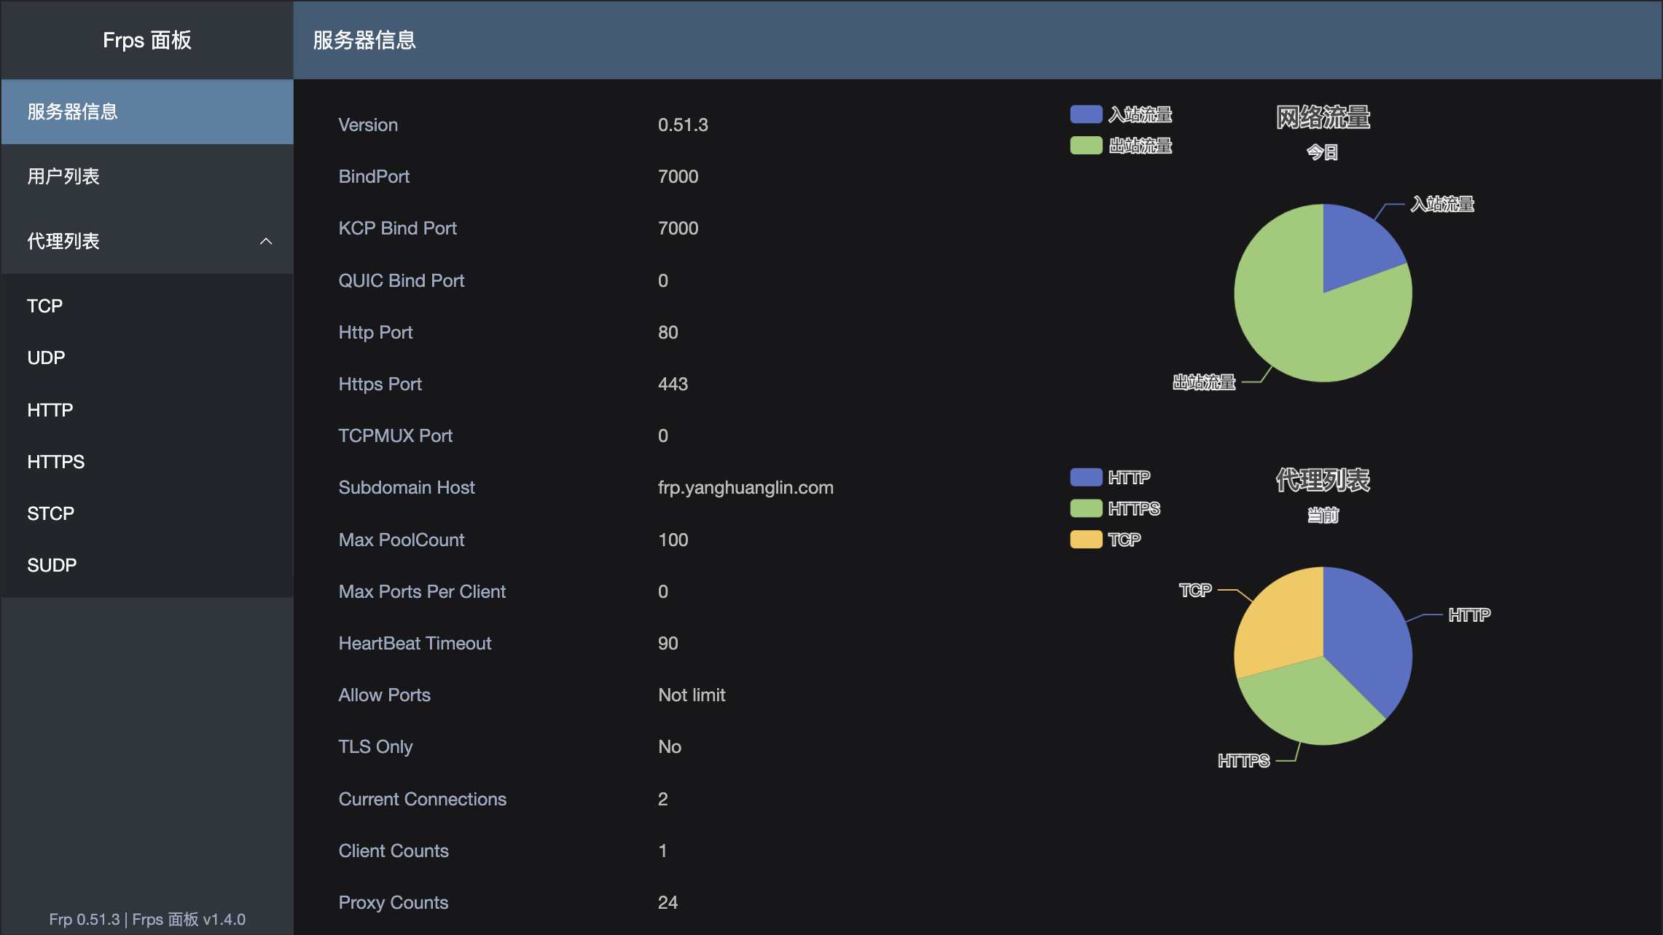Toggle HTTP legend swatch in proxy chart
Viewport: 1663px width, 935px height.
pyautogui.click(x=1086, y=477)
